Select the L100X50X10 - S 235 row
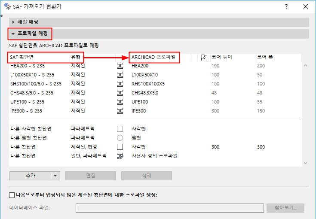The width and height of the screenshot is (316, 219). [x=155, y=75]
